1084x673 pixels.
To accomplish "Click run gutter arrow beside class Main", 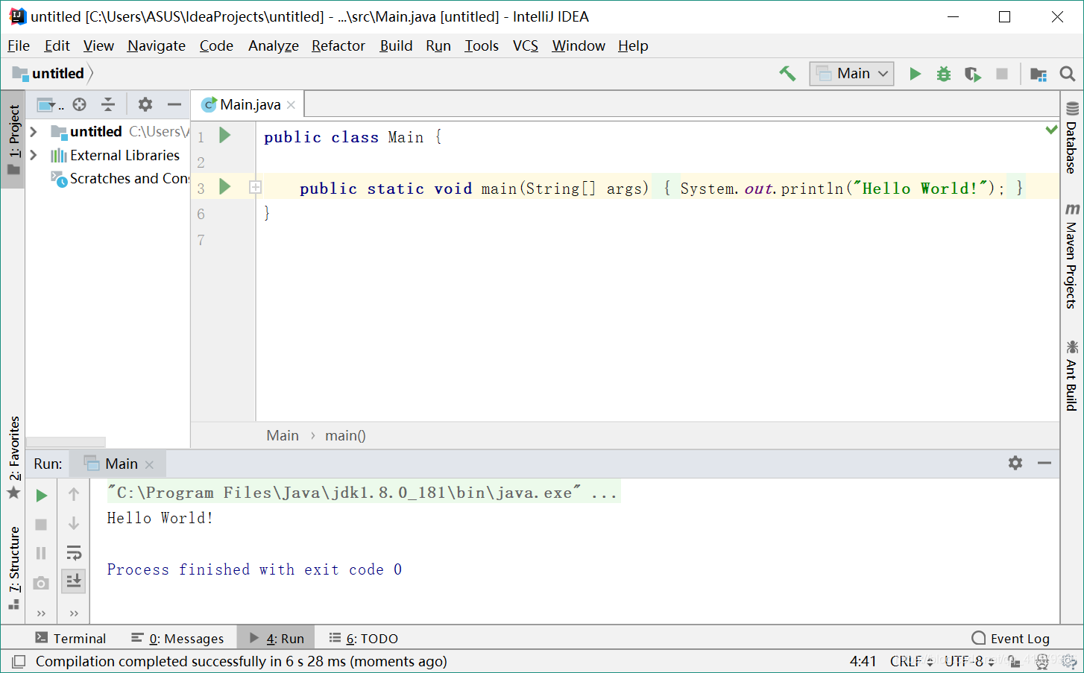I will click(x=225, y=136).
